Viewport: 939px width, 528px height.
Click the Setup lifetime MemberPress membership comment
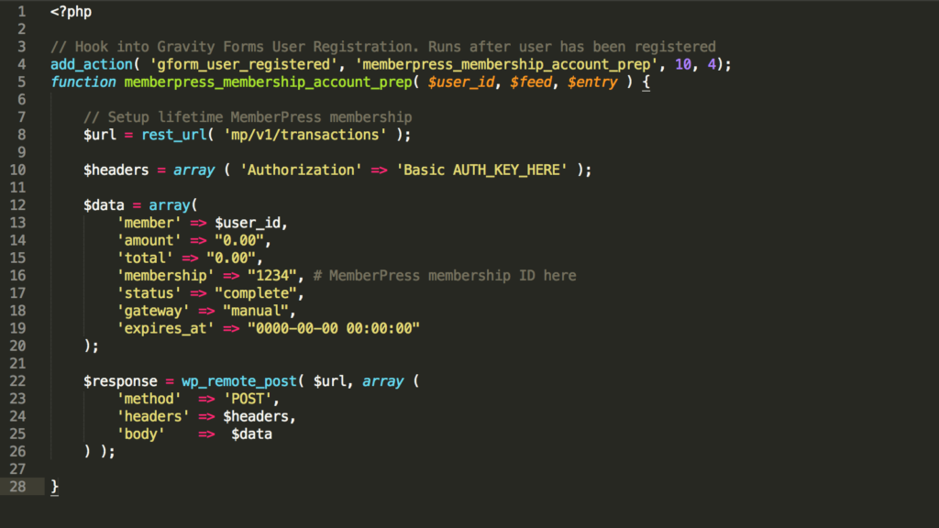click(248, 117)
